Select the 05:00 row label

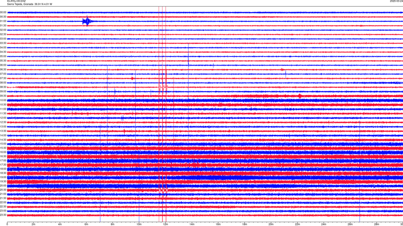tap(3, 56)
